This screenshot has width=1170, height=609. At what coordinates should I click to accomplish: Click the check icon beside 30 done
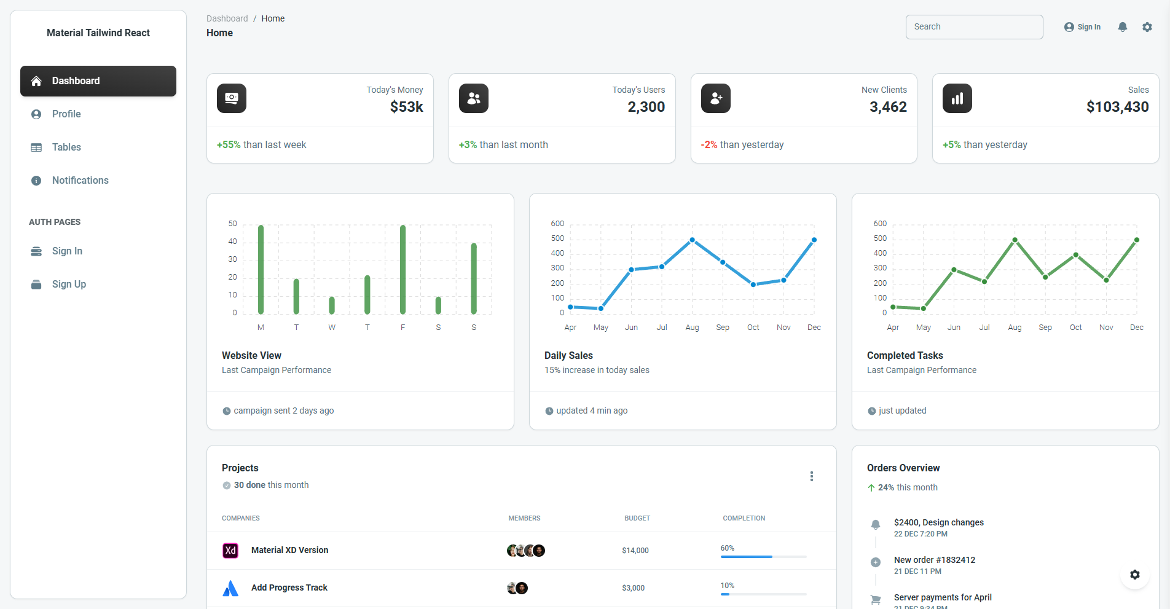227,485
